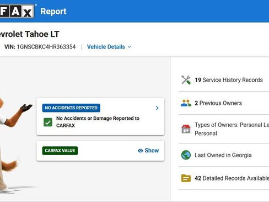269x202 pixels.
Task: Click the house types of owners icon
Action: pos(186,129)
